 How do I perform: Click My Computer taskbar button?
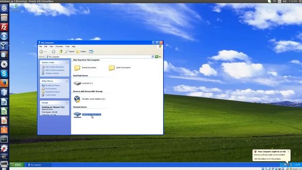[38, 165]
